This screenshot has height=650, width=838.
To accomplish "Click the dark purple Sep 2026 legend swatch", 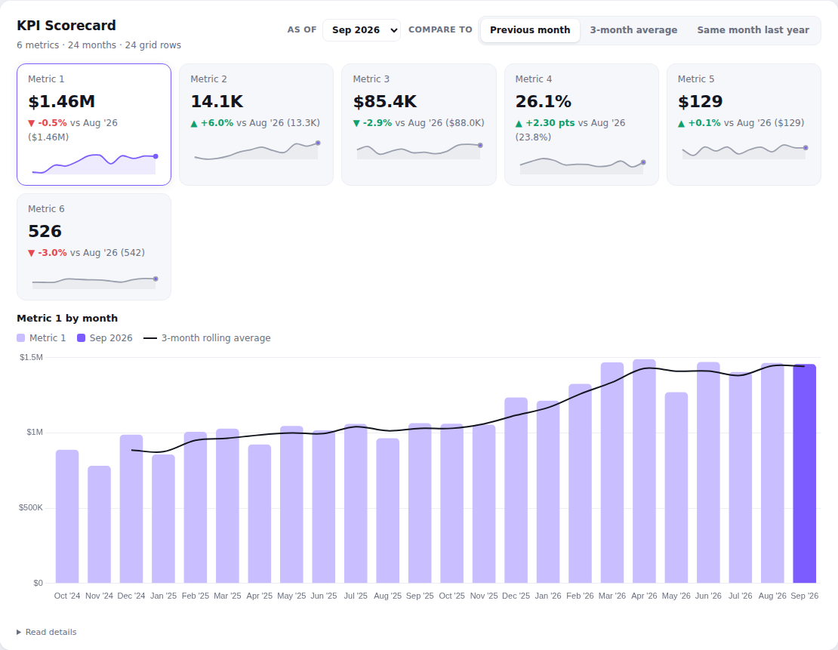I will (x=82, y=337).
